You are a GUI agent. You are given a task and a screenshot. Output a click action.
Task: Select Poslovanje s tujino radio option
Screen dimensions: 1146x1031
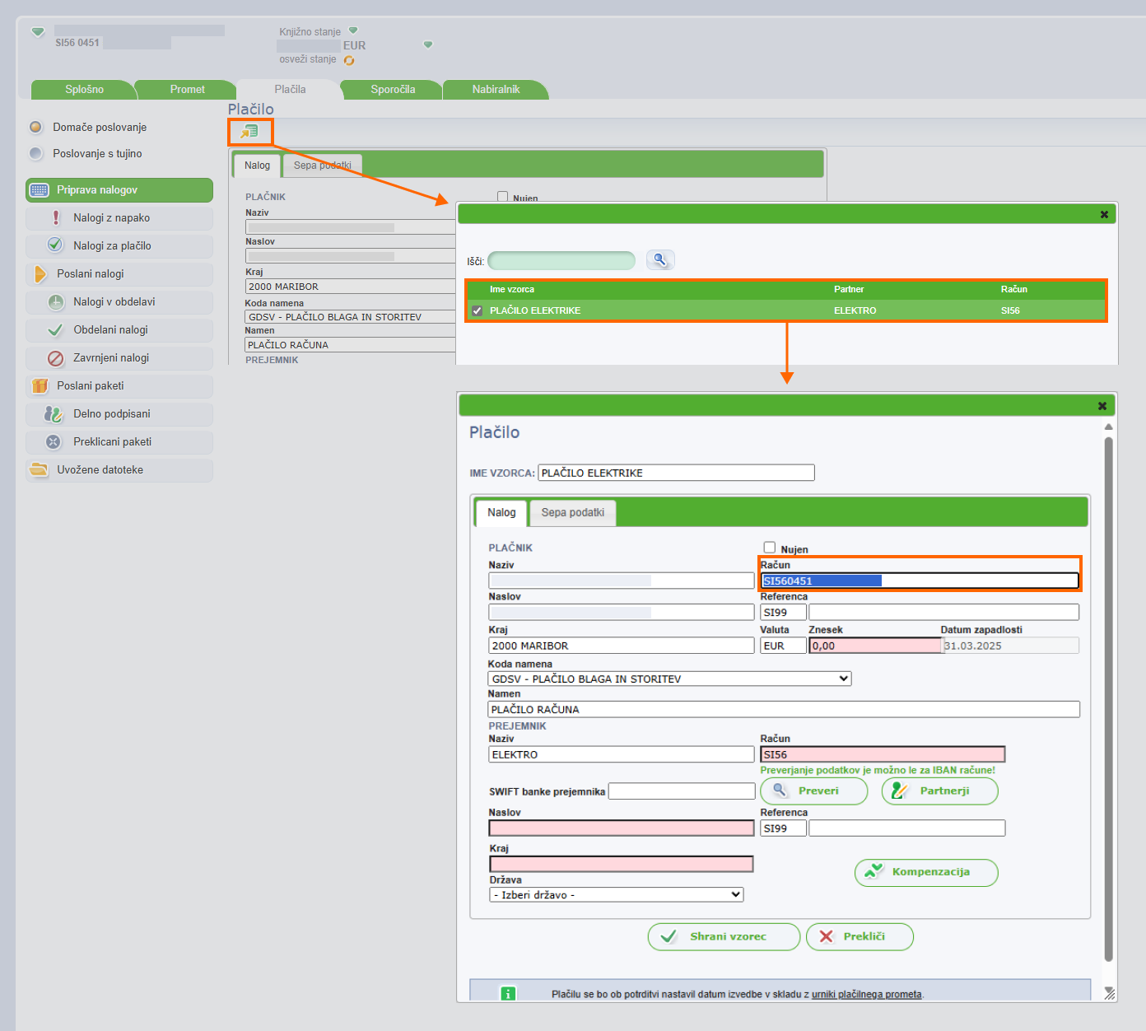coord(36,154)
